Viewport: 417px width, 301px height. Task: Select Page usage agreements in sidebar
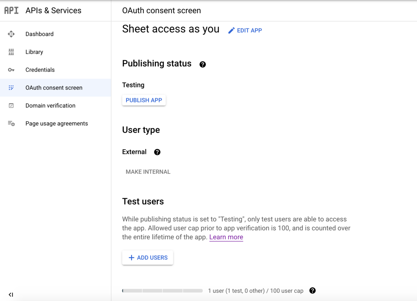(57, 124)
